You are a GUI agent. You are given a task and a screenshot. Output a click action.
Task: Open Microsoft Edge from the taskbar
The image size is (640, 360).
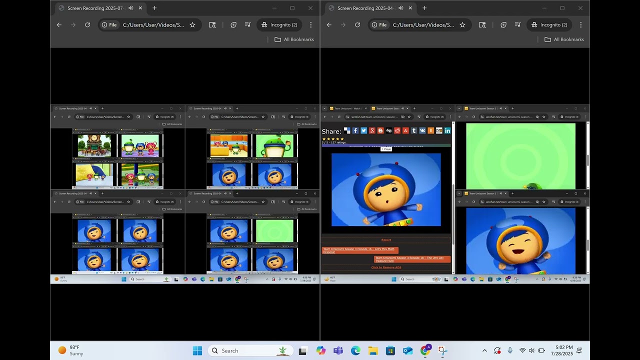click(x=355, y=350)
